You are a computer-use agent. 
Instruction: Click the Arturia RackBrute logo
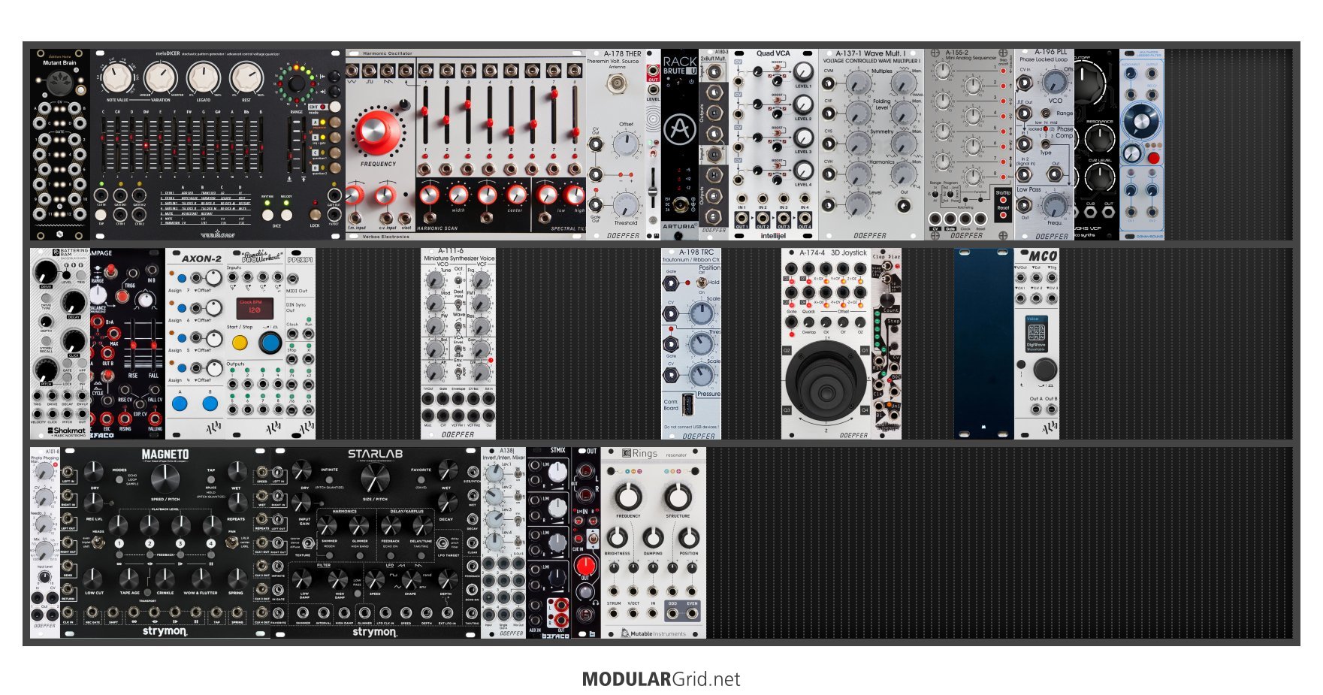pyautogui.click(x=680, y=129)
